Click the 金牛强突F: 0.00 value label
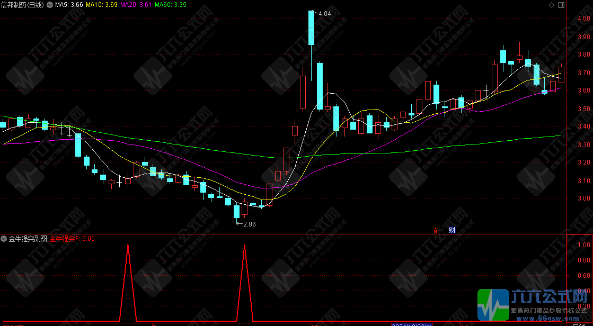Screen dimensions: 593x326 (x=73, y=239)
